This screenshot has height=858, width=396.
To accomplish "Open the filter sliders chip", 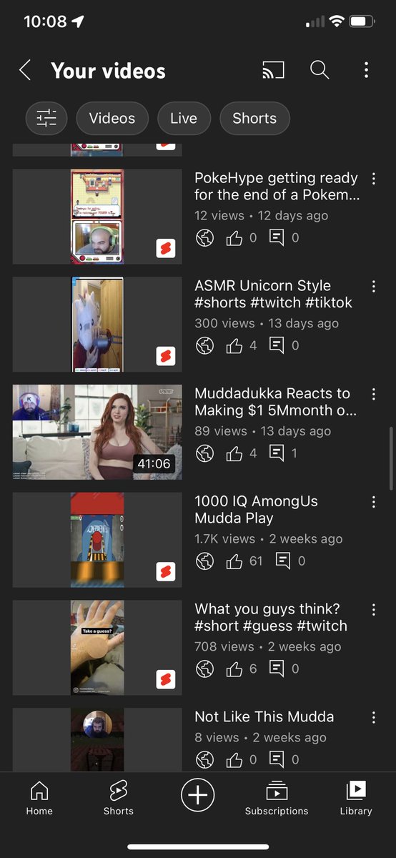I will 46,118.
